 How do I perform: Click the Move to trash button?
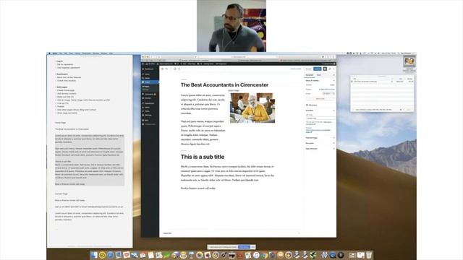tap(320, 99)
